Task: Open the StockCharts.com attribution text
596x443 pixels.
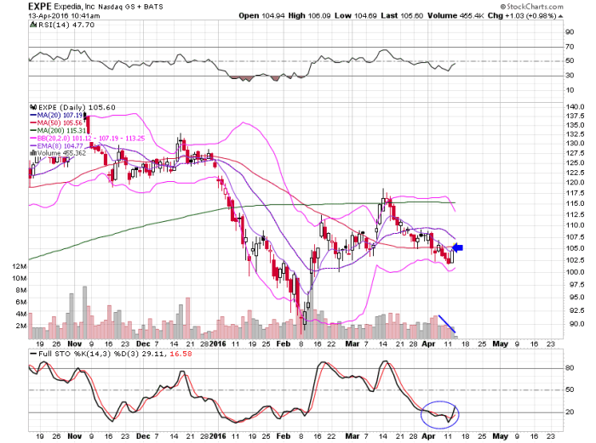Action: 532,7
